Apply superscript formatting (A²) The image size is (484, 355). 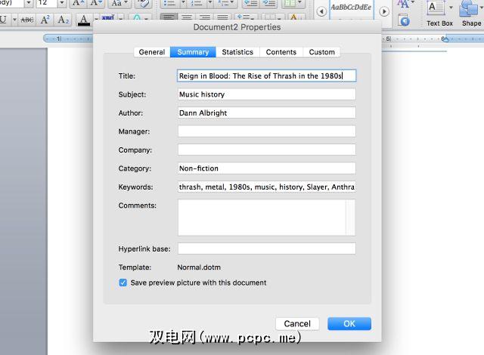click(45, 20)
